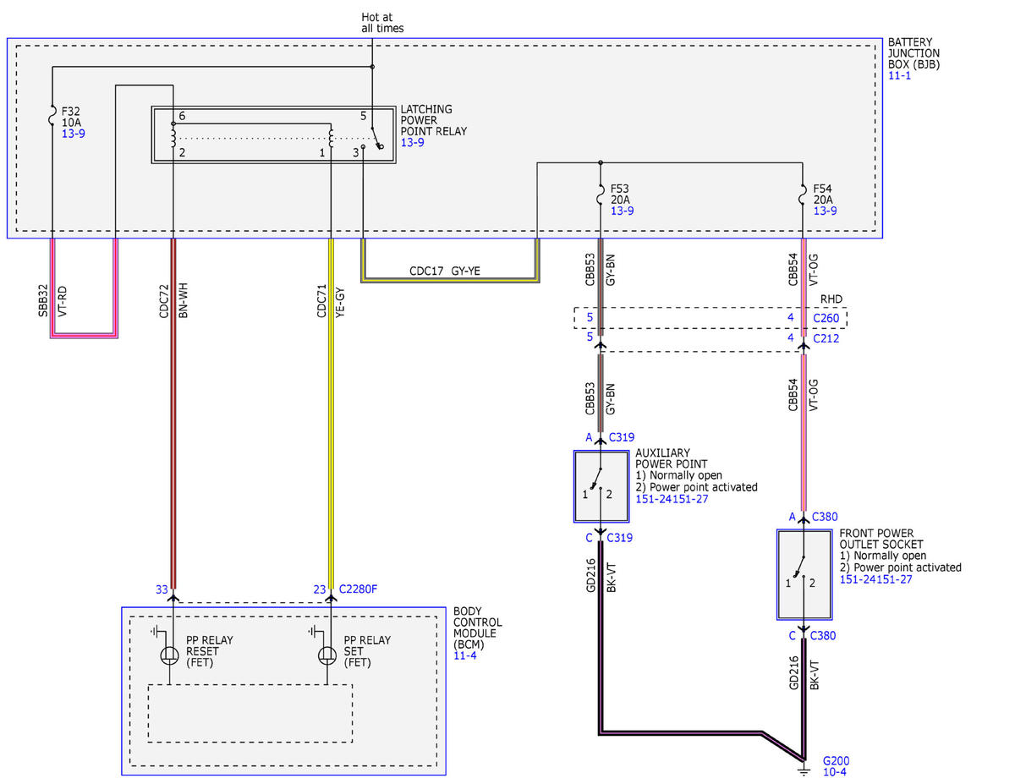Open the 151-24151-27 link under Auxiliary Power Point
The height and width of the screenshot is (784, 1015).
pyautogui.click(x=672, y=499)
